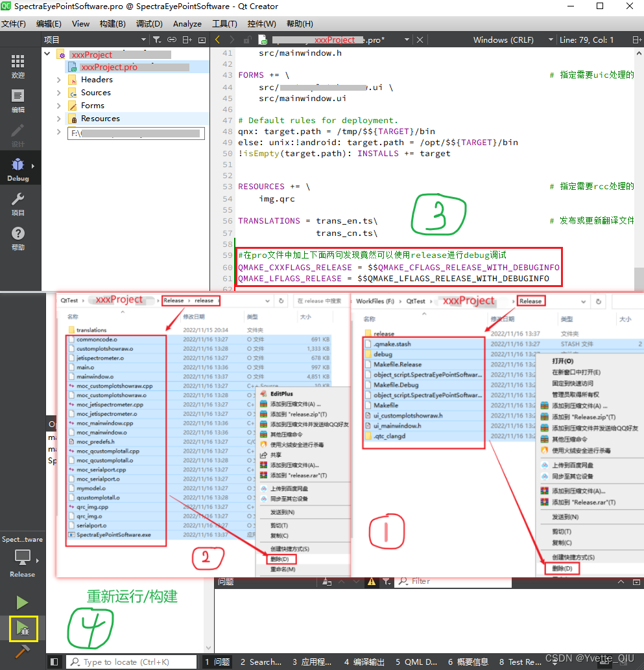Toggle the 4 编译输出 output pane
Viewport: 644px width, 670px height.
[364, 662]
